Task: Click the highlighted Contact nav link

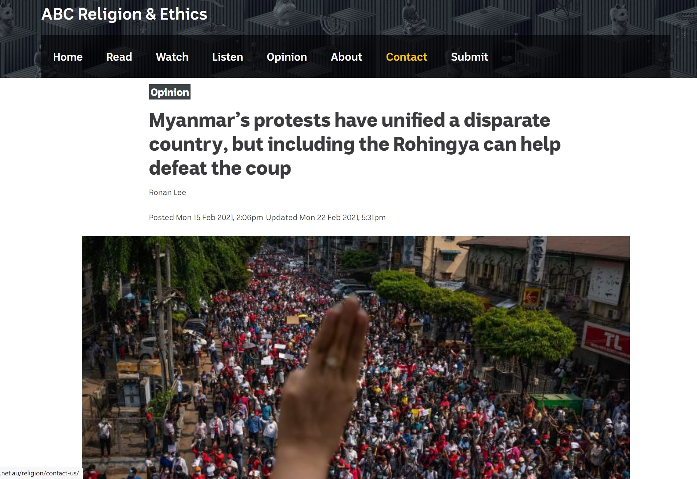Action: 406,57
